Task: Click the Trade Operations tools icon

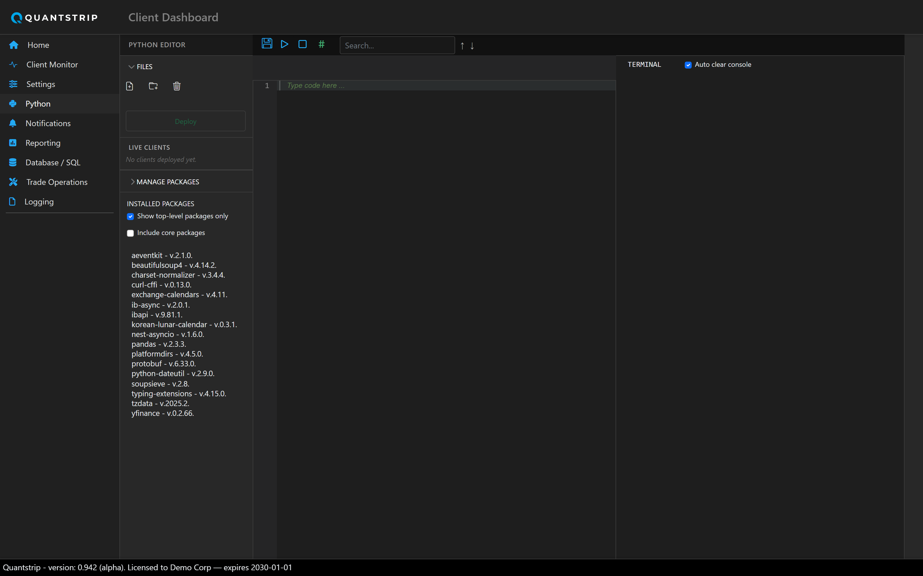Action: point(13,182)
